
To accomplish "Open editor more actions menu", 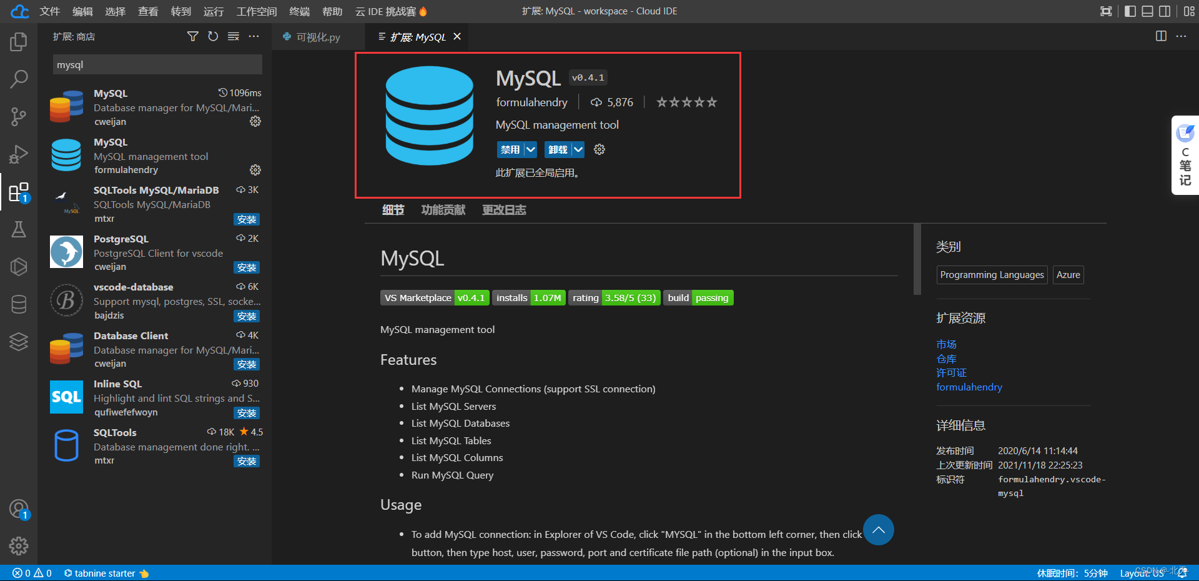I will (x=1181, y=36).
